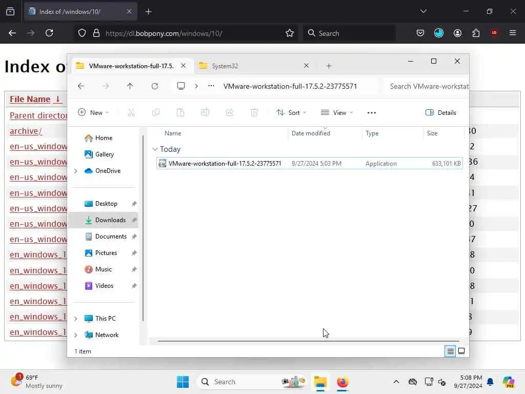The image size is (525, 394).
Task: Open the See more (three dots) toolbar menu
Action: [371, 112]
